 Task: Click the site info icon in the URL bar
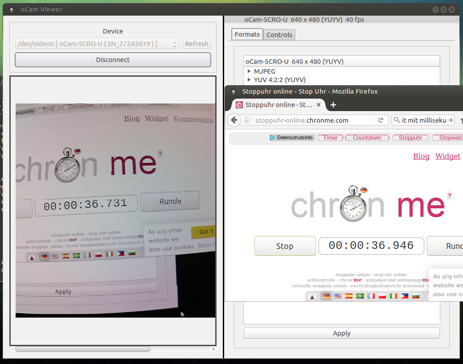247,120
